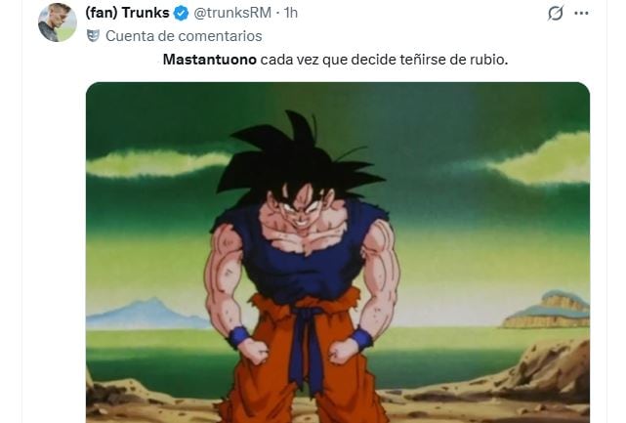Click the bold word "Mastantuono"
626x423 pixels.
(210, 60)
